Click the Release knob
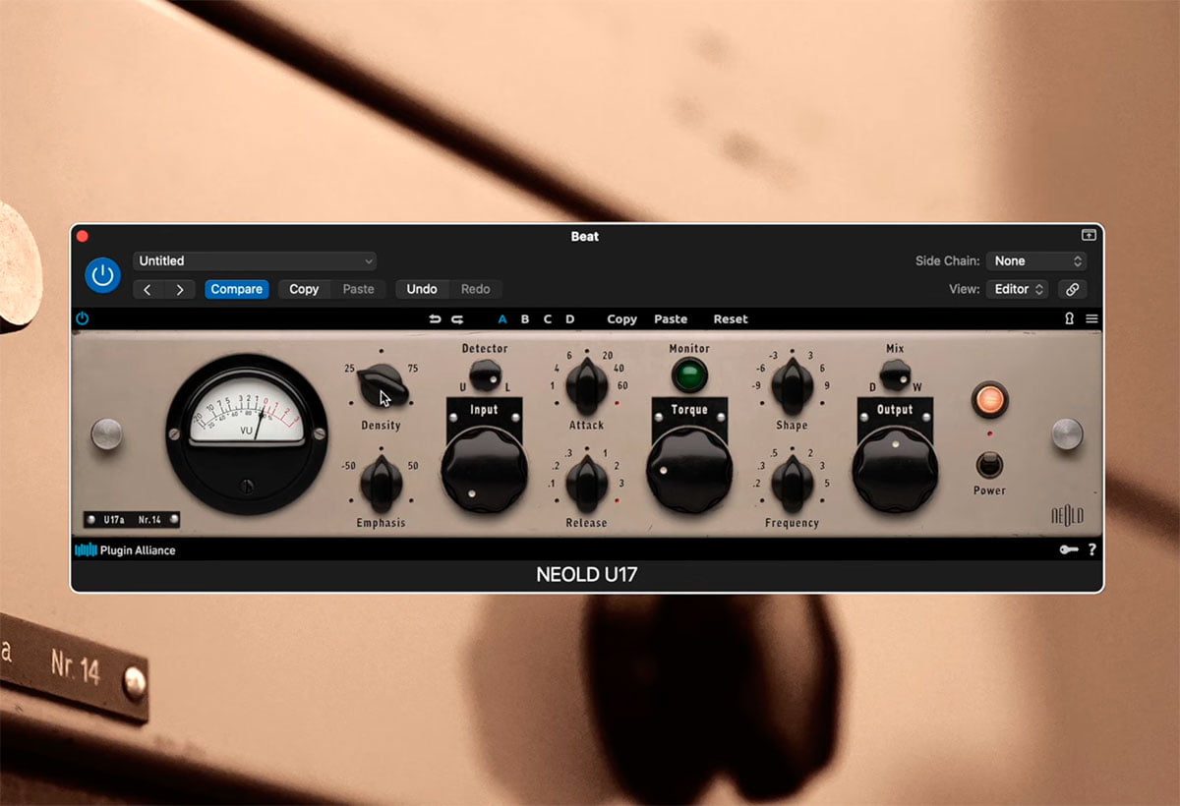This screenshot has width=1180, height=806. [x=587, y=483]
